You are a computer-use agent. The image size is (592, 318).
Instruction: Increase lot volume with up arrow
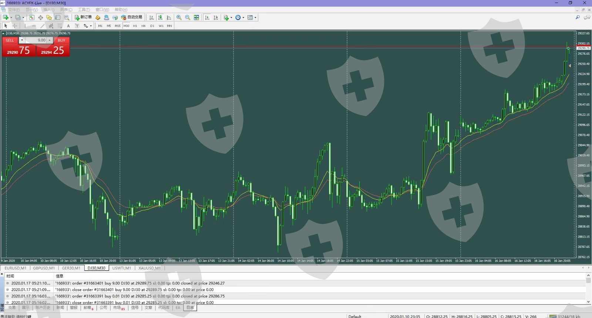50,40
